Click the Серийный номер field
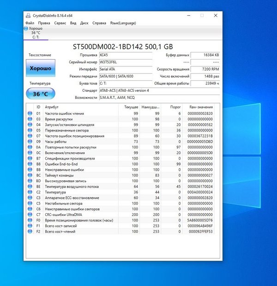The width and height of the screenshot is (277, 286). tap(125, 62)
